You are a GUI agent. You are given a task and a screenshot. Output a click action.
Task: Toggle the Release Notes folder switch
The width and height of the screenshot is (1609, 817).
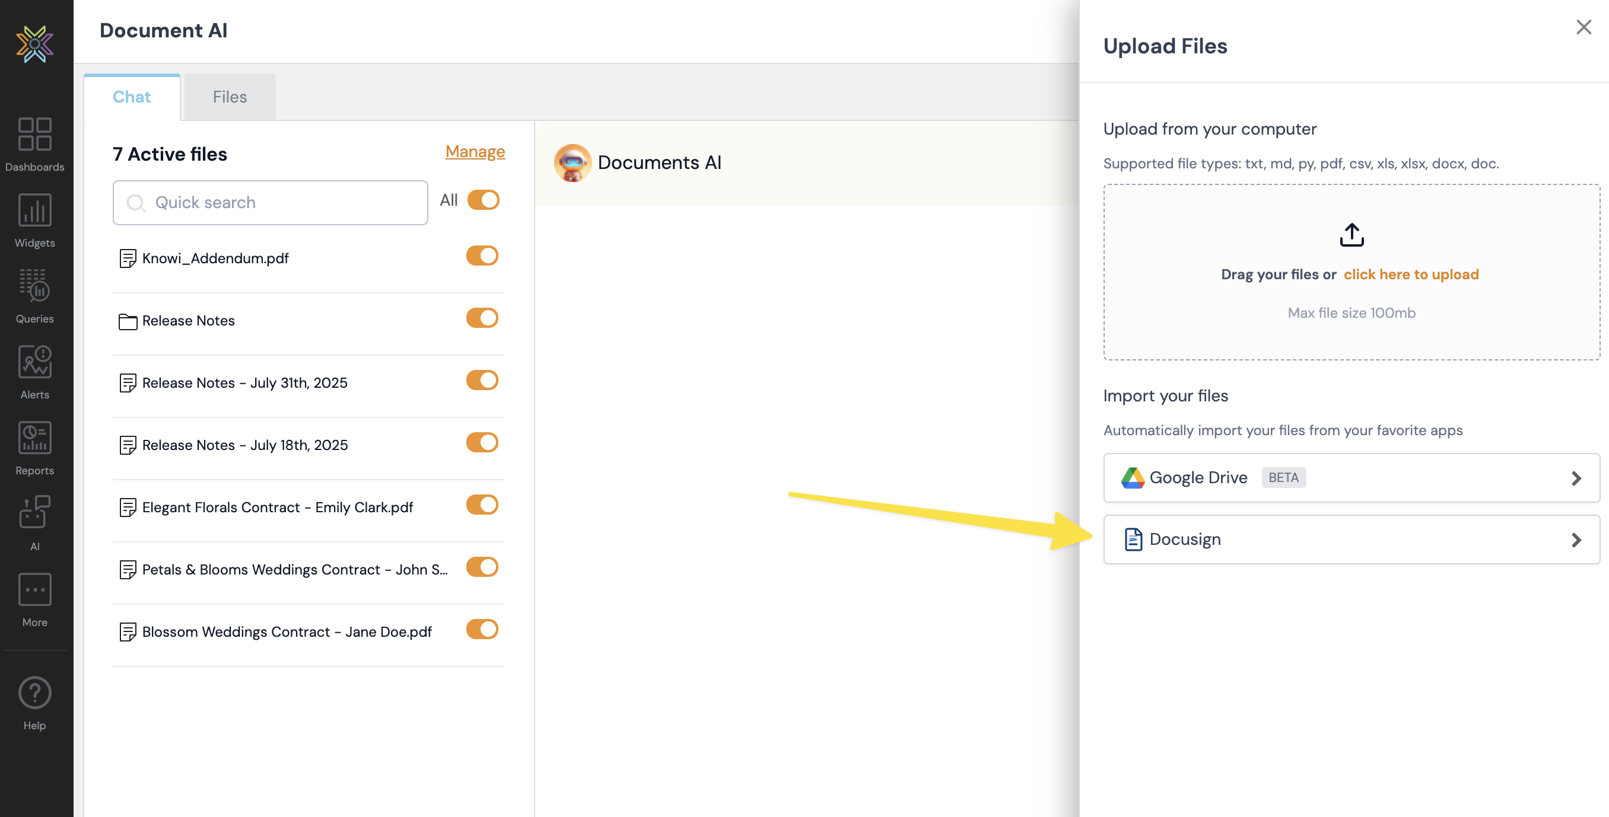[482, 318]
